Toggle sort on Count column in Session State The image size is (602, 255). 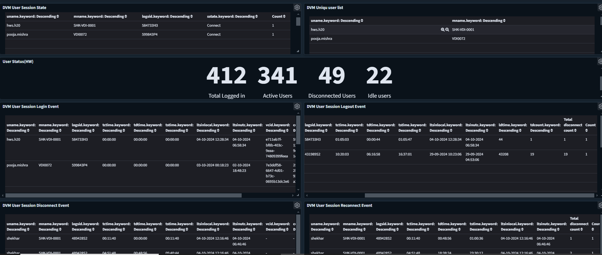[x=279, y=16]
